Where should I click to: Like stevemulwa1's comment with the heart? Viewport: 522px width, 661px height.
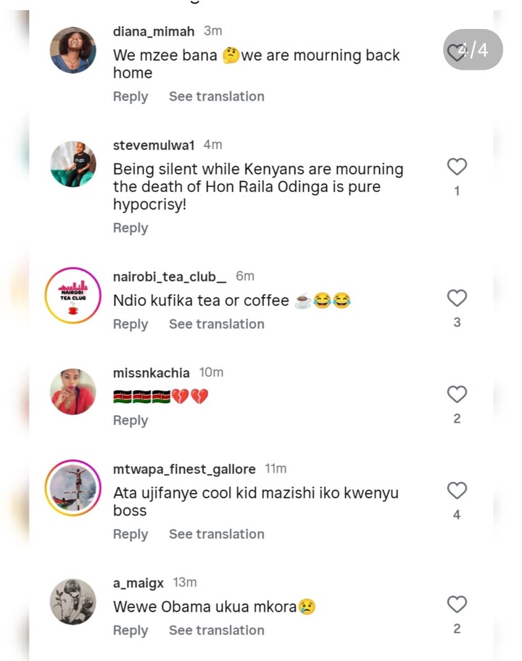point(457,167)
